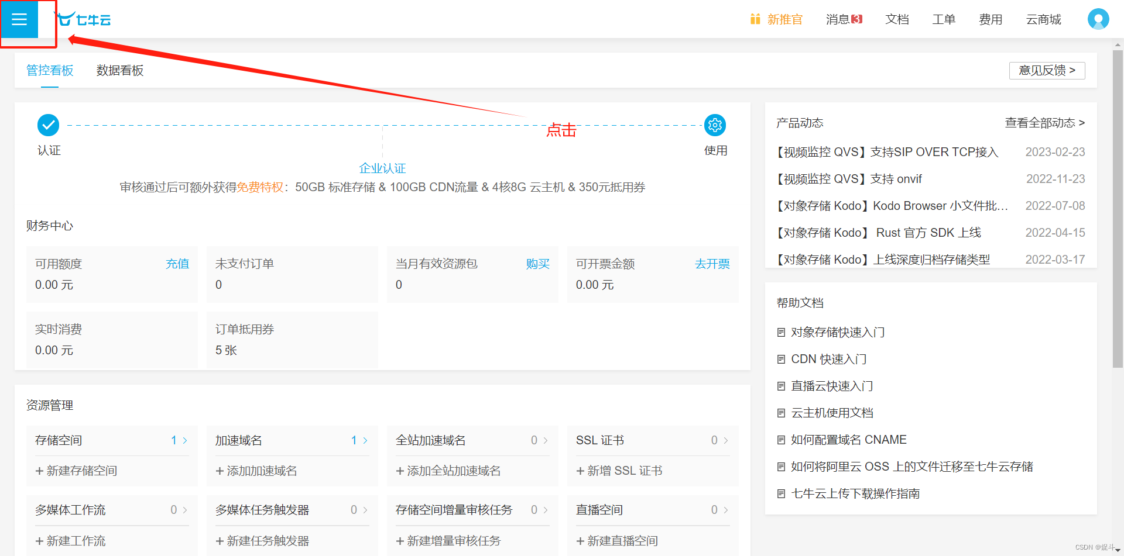Image resolution: width=1124 pixels, height=556 pixels.
Task: Open the 直播云快速入门 help doc
Action: point(832,386)
